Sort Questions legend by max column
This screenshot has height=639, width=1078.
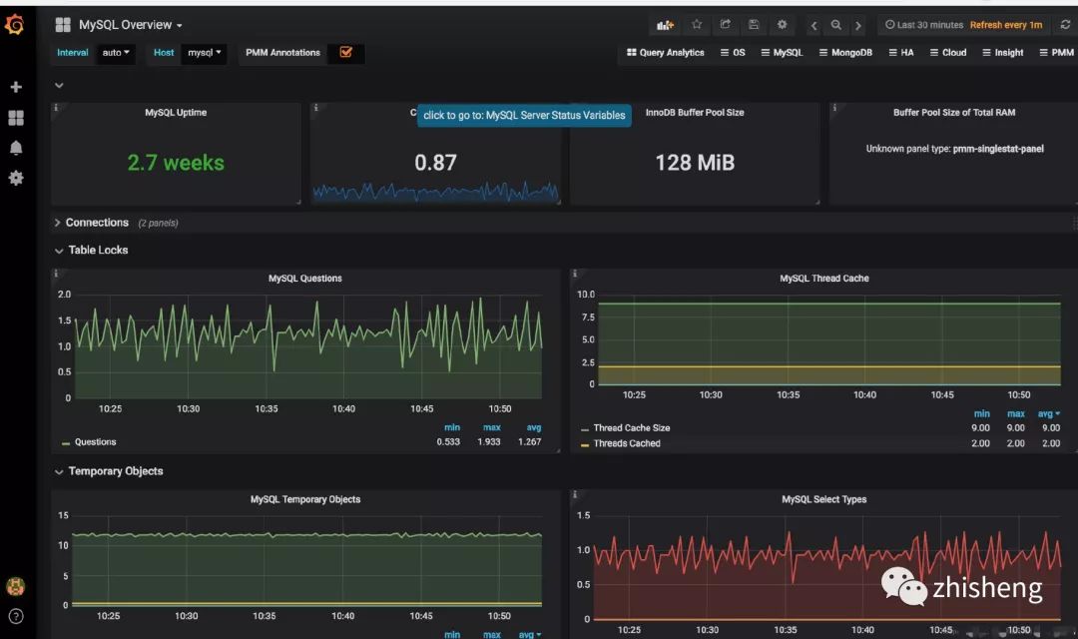coord(491,428)
